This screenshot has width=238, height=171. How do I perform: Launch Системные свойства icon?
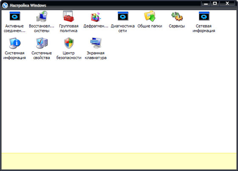pyautogui.click(x=42, y=43)
